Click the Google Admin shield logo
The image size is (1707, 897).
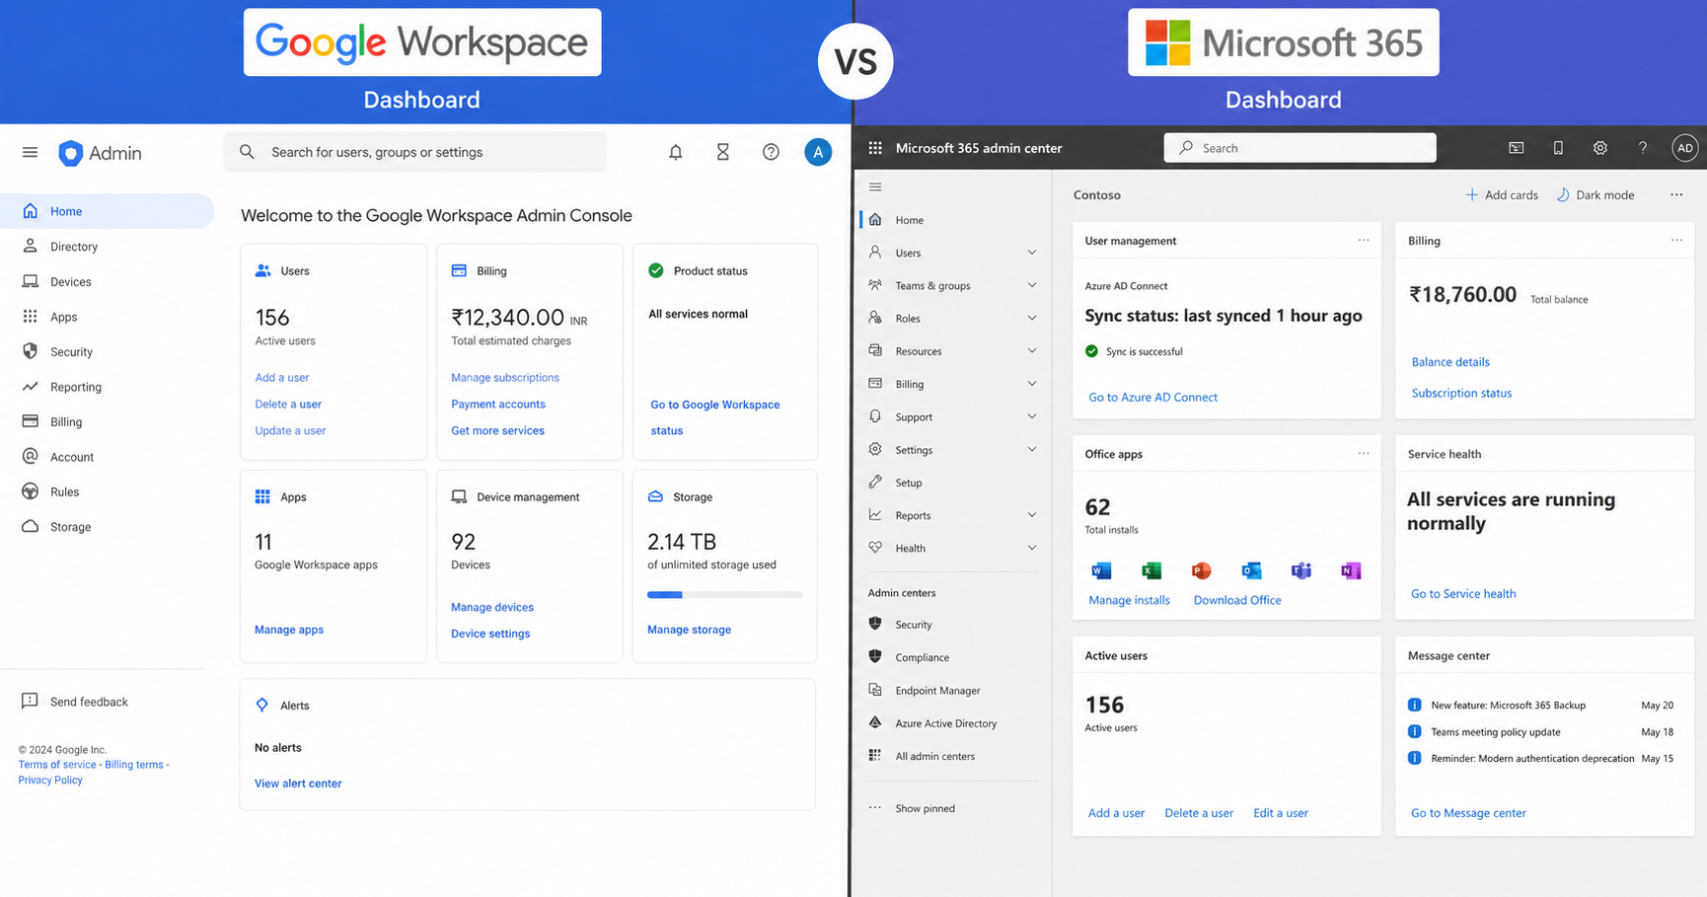pos(70,153)
